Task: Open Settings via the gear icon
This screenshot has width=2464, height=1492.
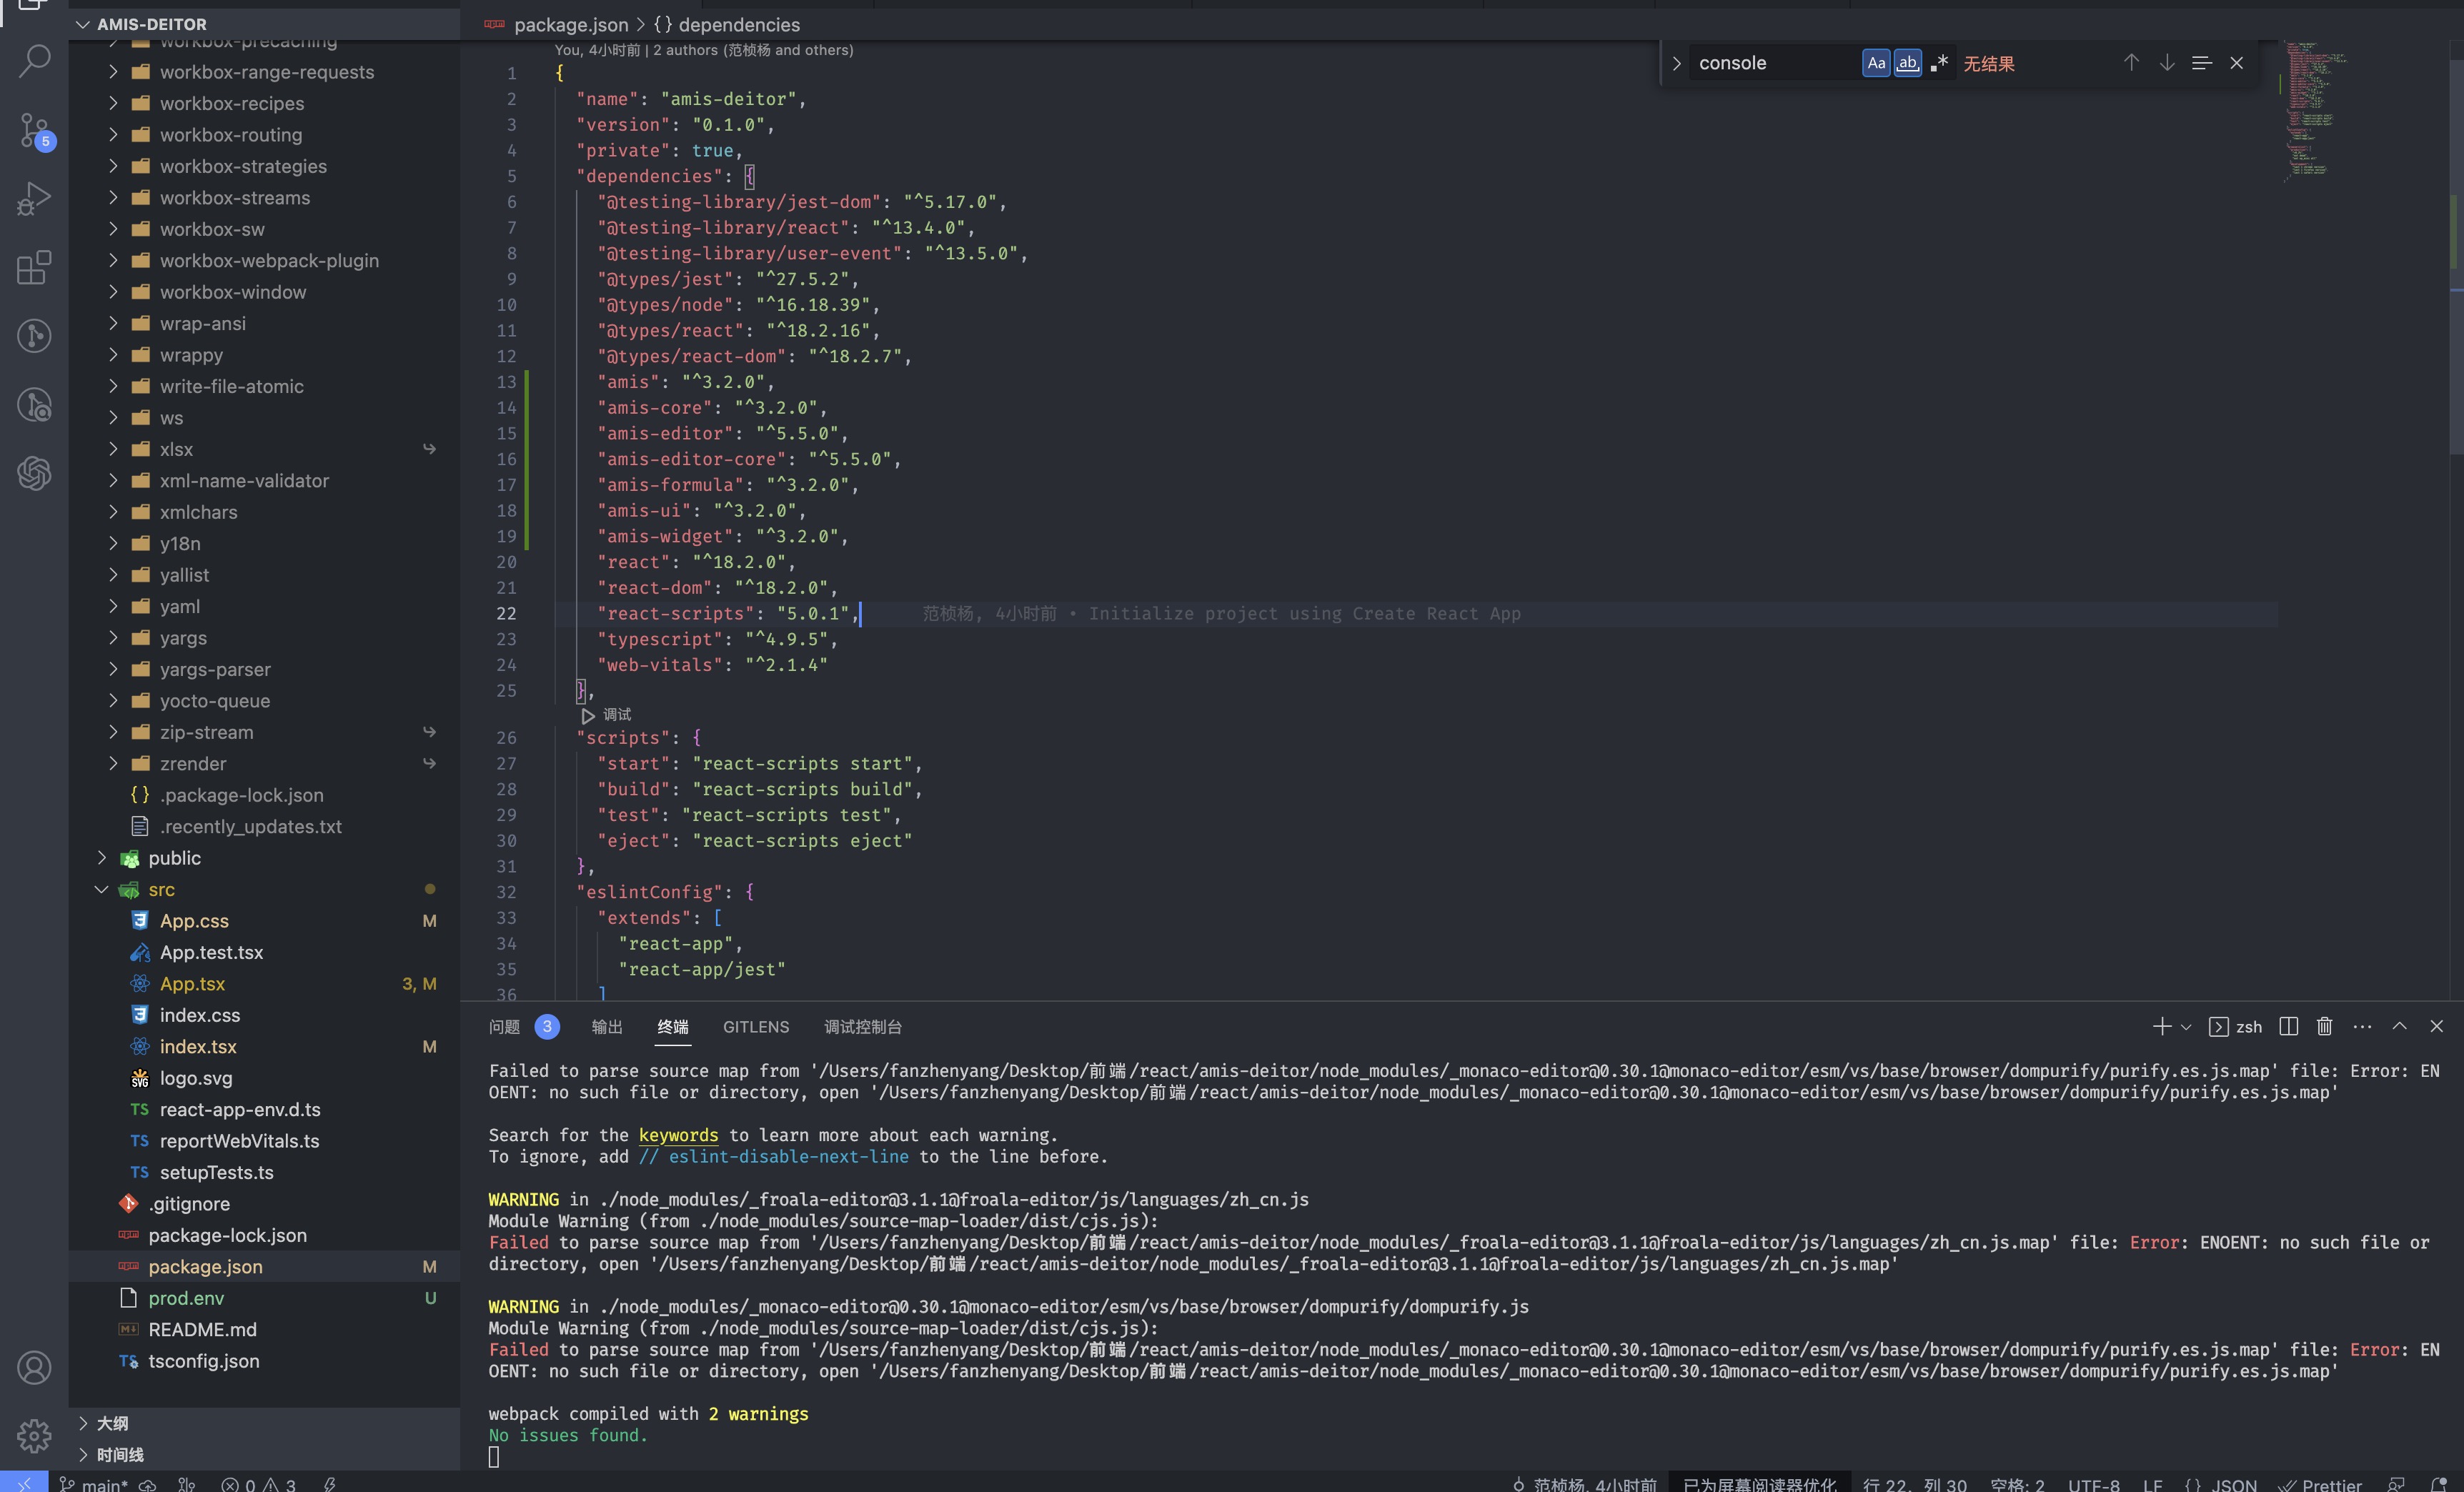Action: (x=35, y=1436)
